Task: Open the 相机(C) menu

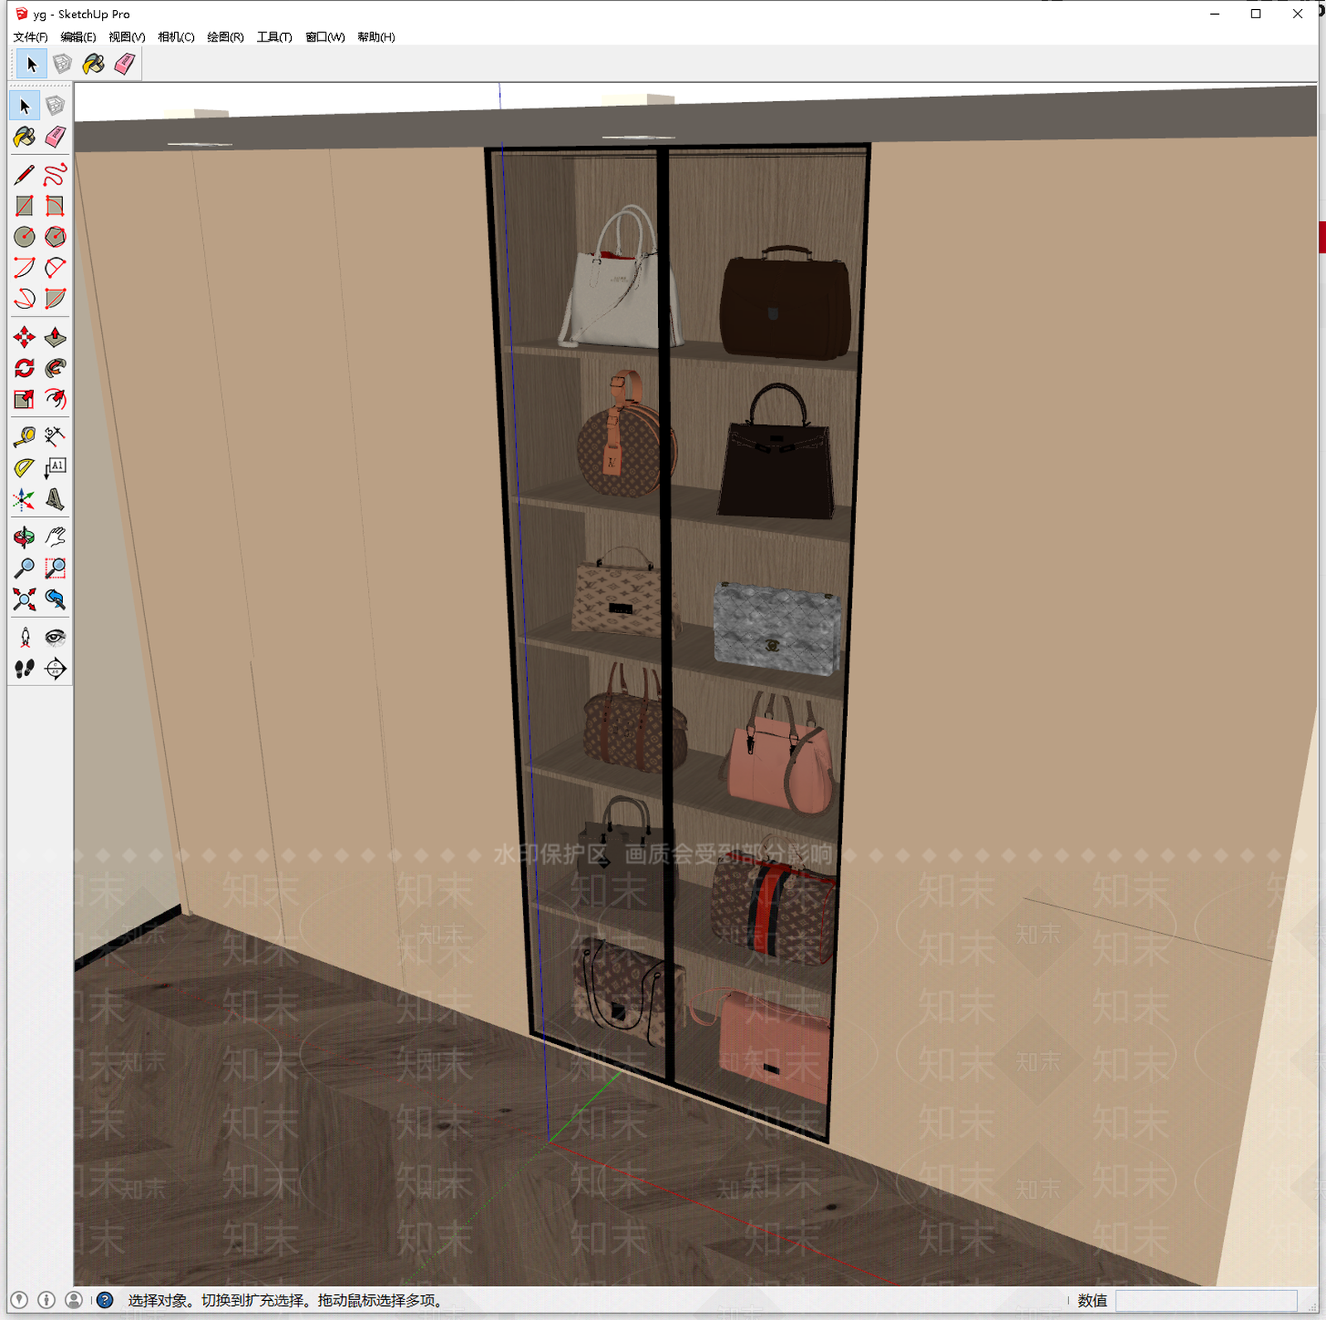Action: (177, 37)
